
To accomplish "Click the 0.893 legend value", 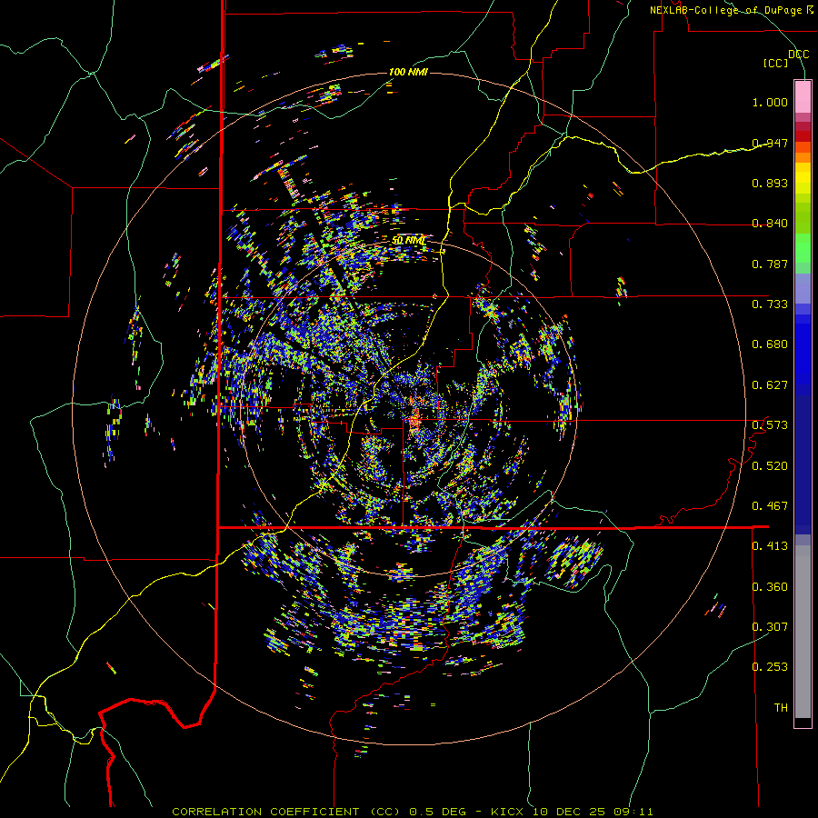I will tap(770, 183).
